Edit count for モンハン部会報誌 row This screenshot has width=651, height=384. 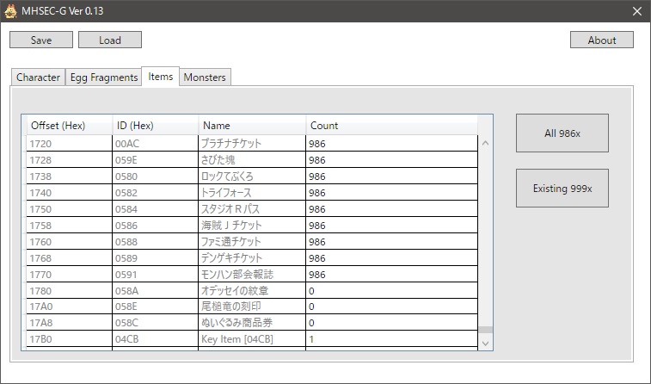pos(391,275)
